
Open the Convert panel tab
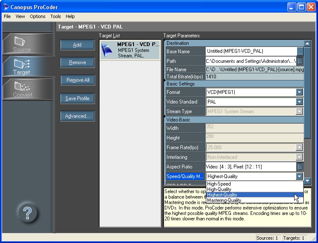tap(28, 89)
